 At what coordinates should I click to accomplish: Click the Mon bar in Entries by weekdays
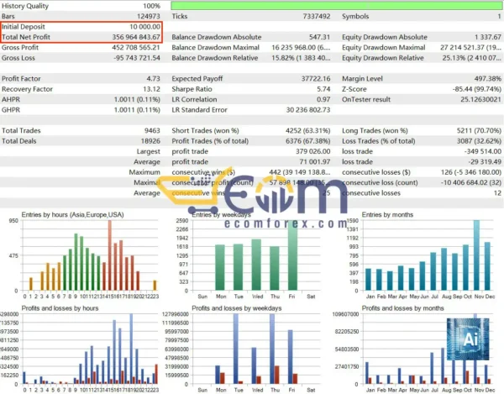coord(220,267)
